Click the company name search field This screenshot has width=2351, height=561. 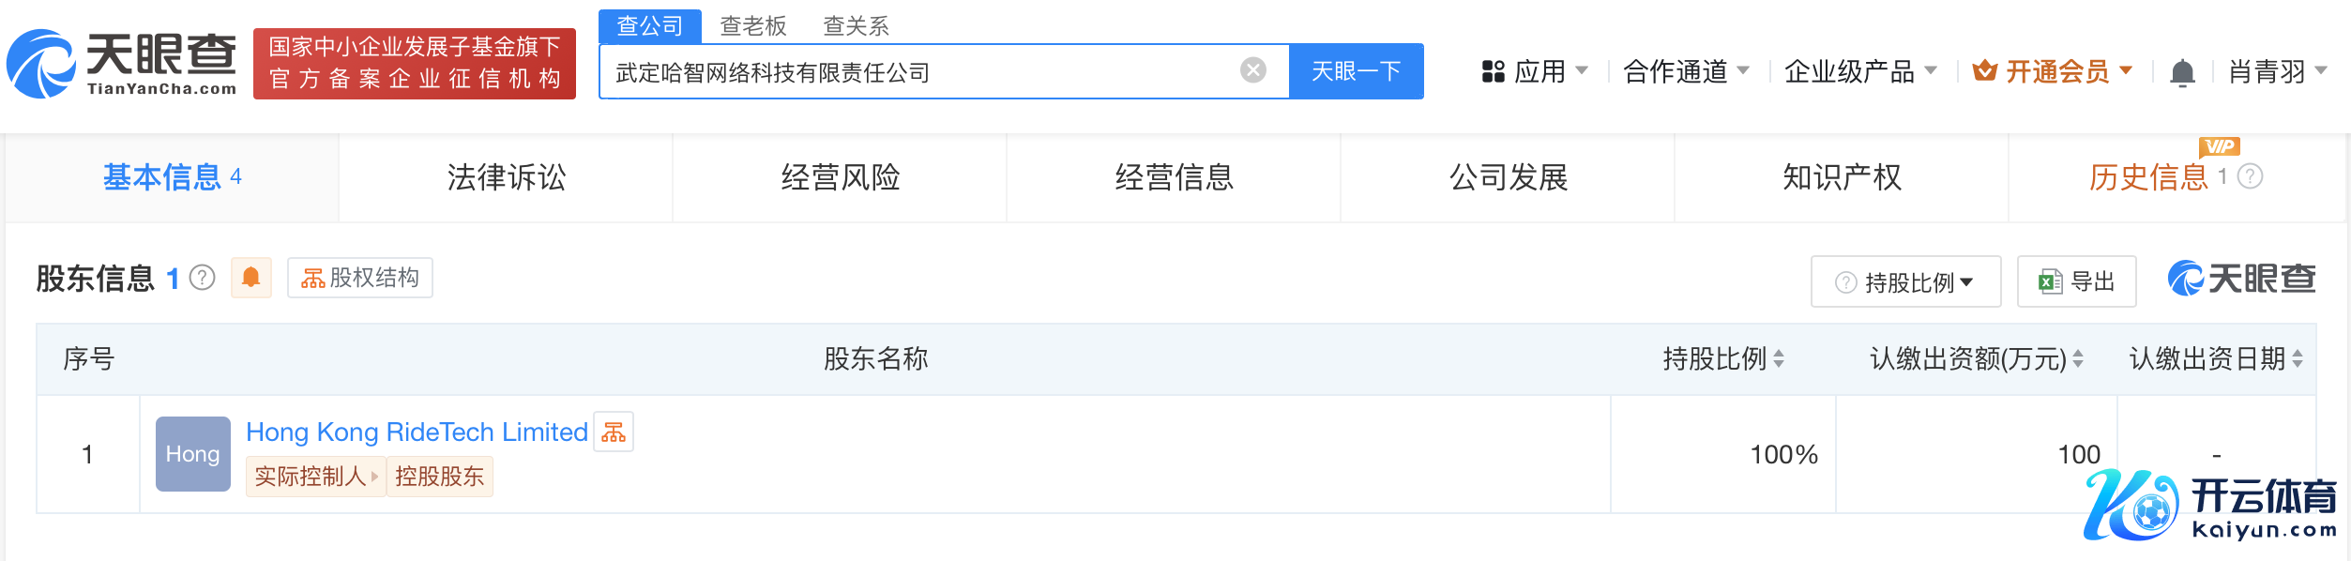(x=919, y=72)
